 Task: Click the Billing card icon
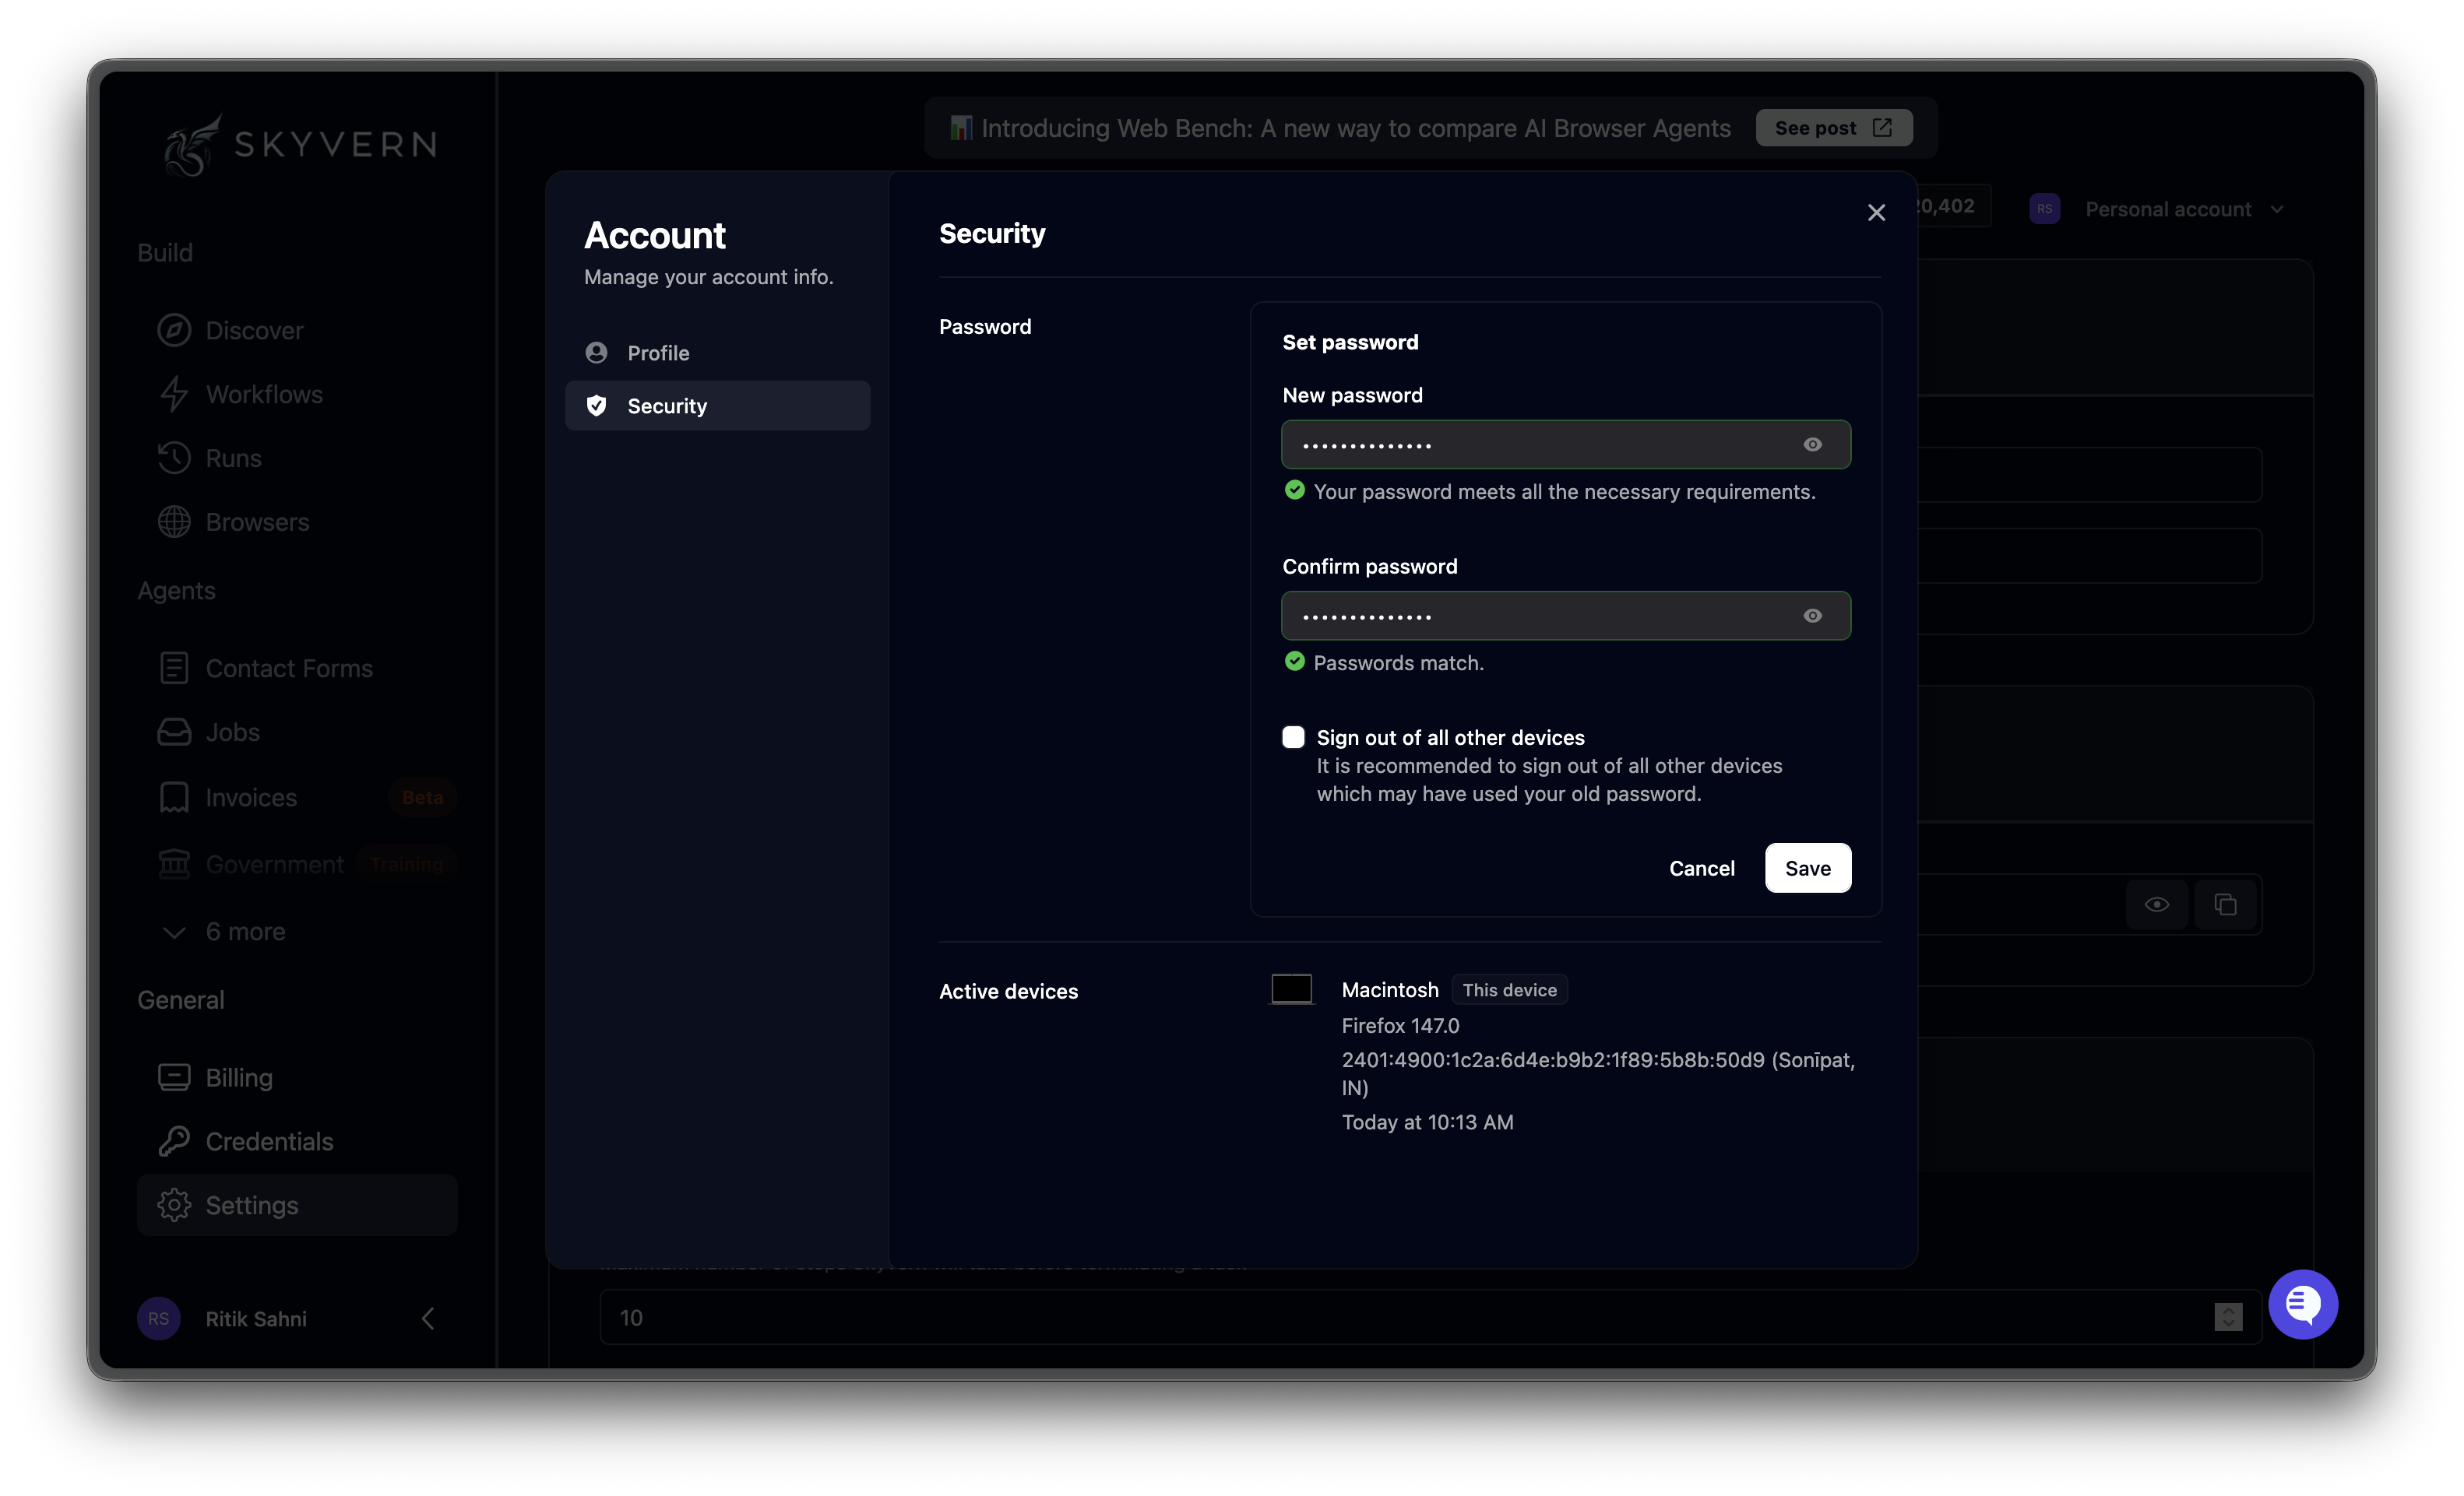[174, 1077]
